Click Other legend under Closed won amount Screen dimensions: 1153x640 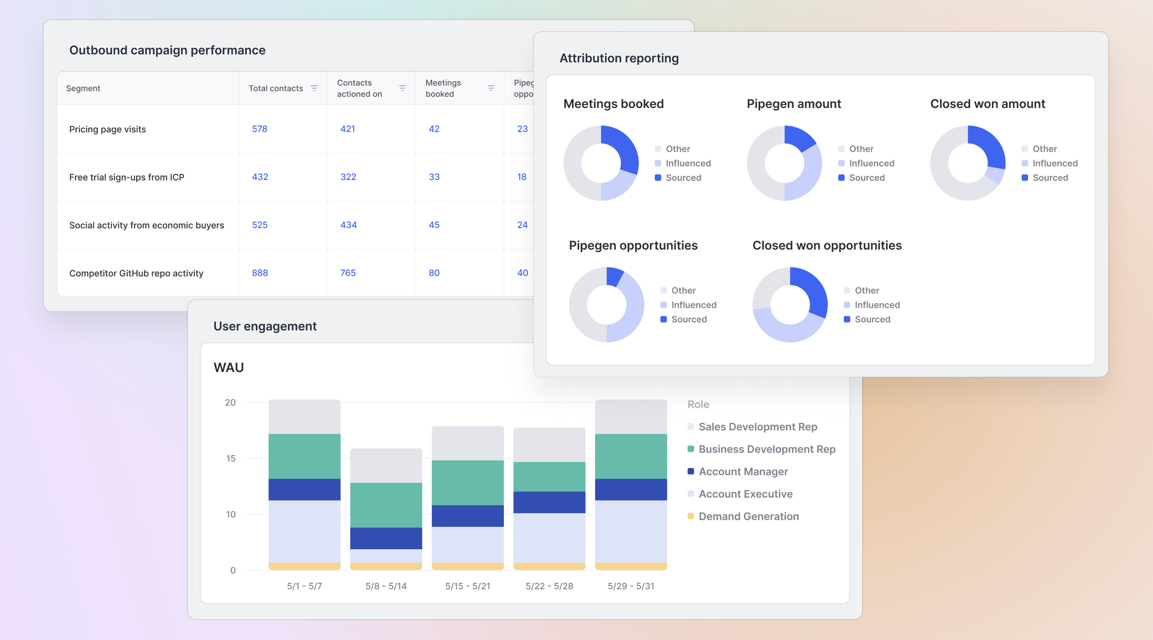click(x=1044, y=149)
